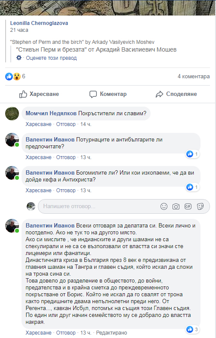This screenshot has width=216, height=338.
Task: Open Момчил Недялков's avatar thumbnail
Action: click(12, 114)
